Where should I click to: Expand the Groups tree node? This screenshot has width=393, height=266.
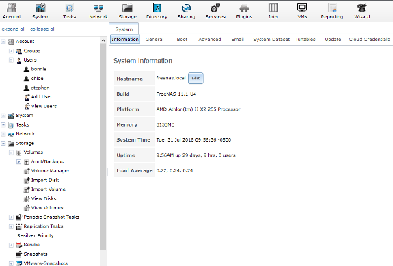(x=11, y=51)
